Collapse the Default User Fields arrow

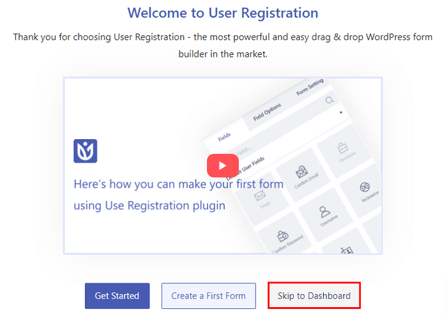(340, 112)
